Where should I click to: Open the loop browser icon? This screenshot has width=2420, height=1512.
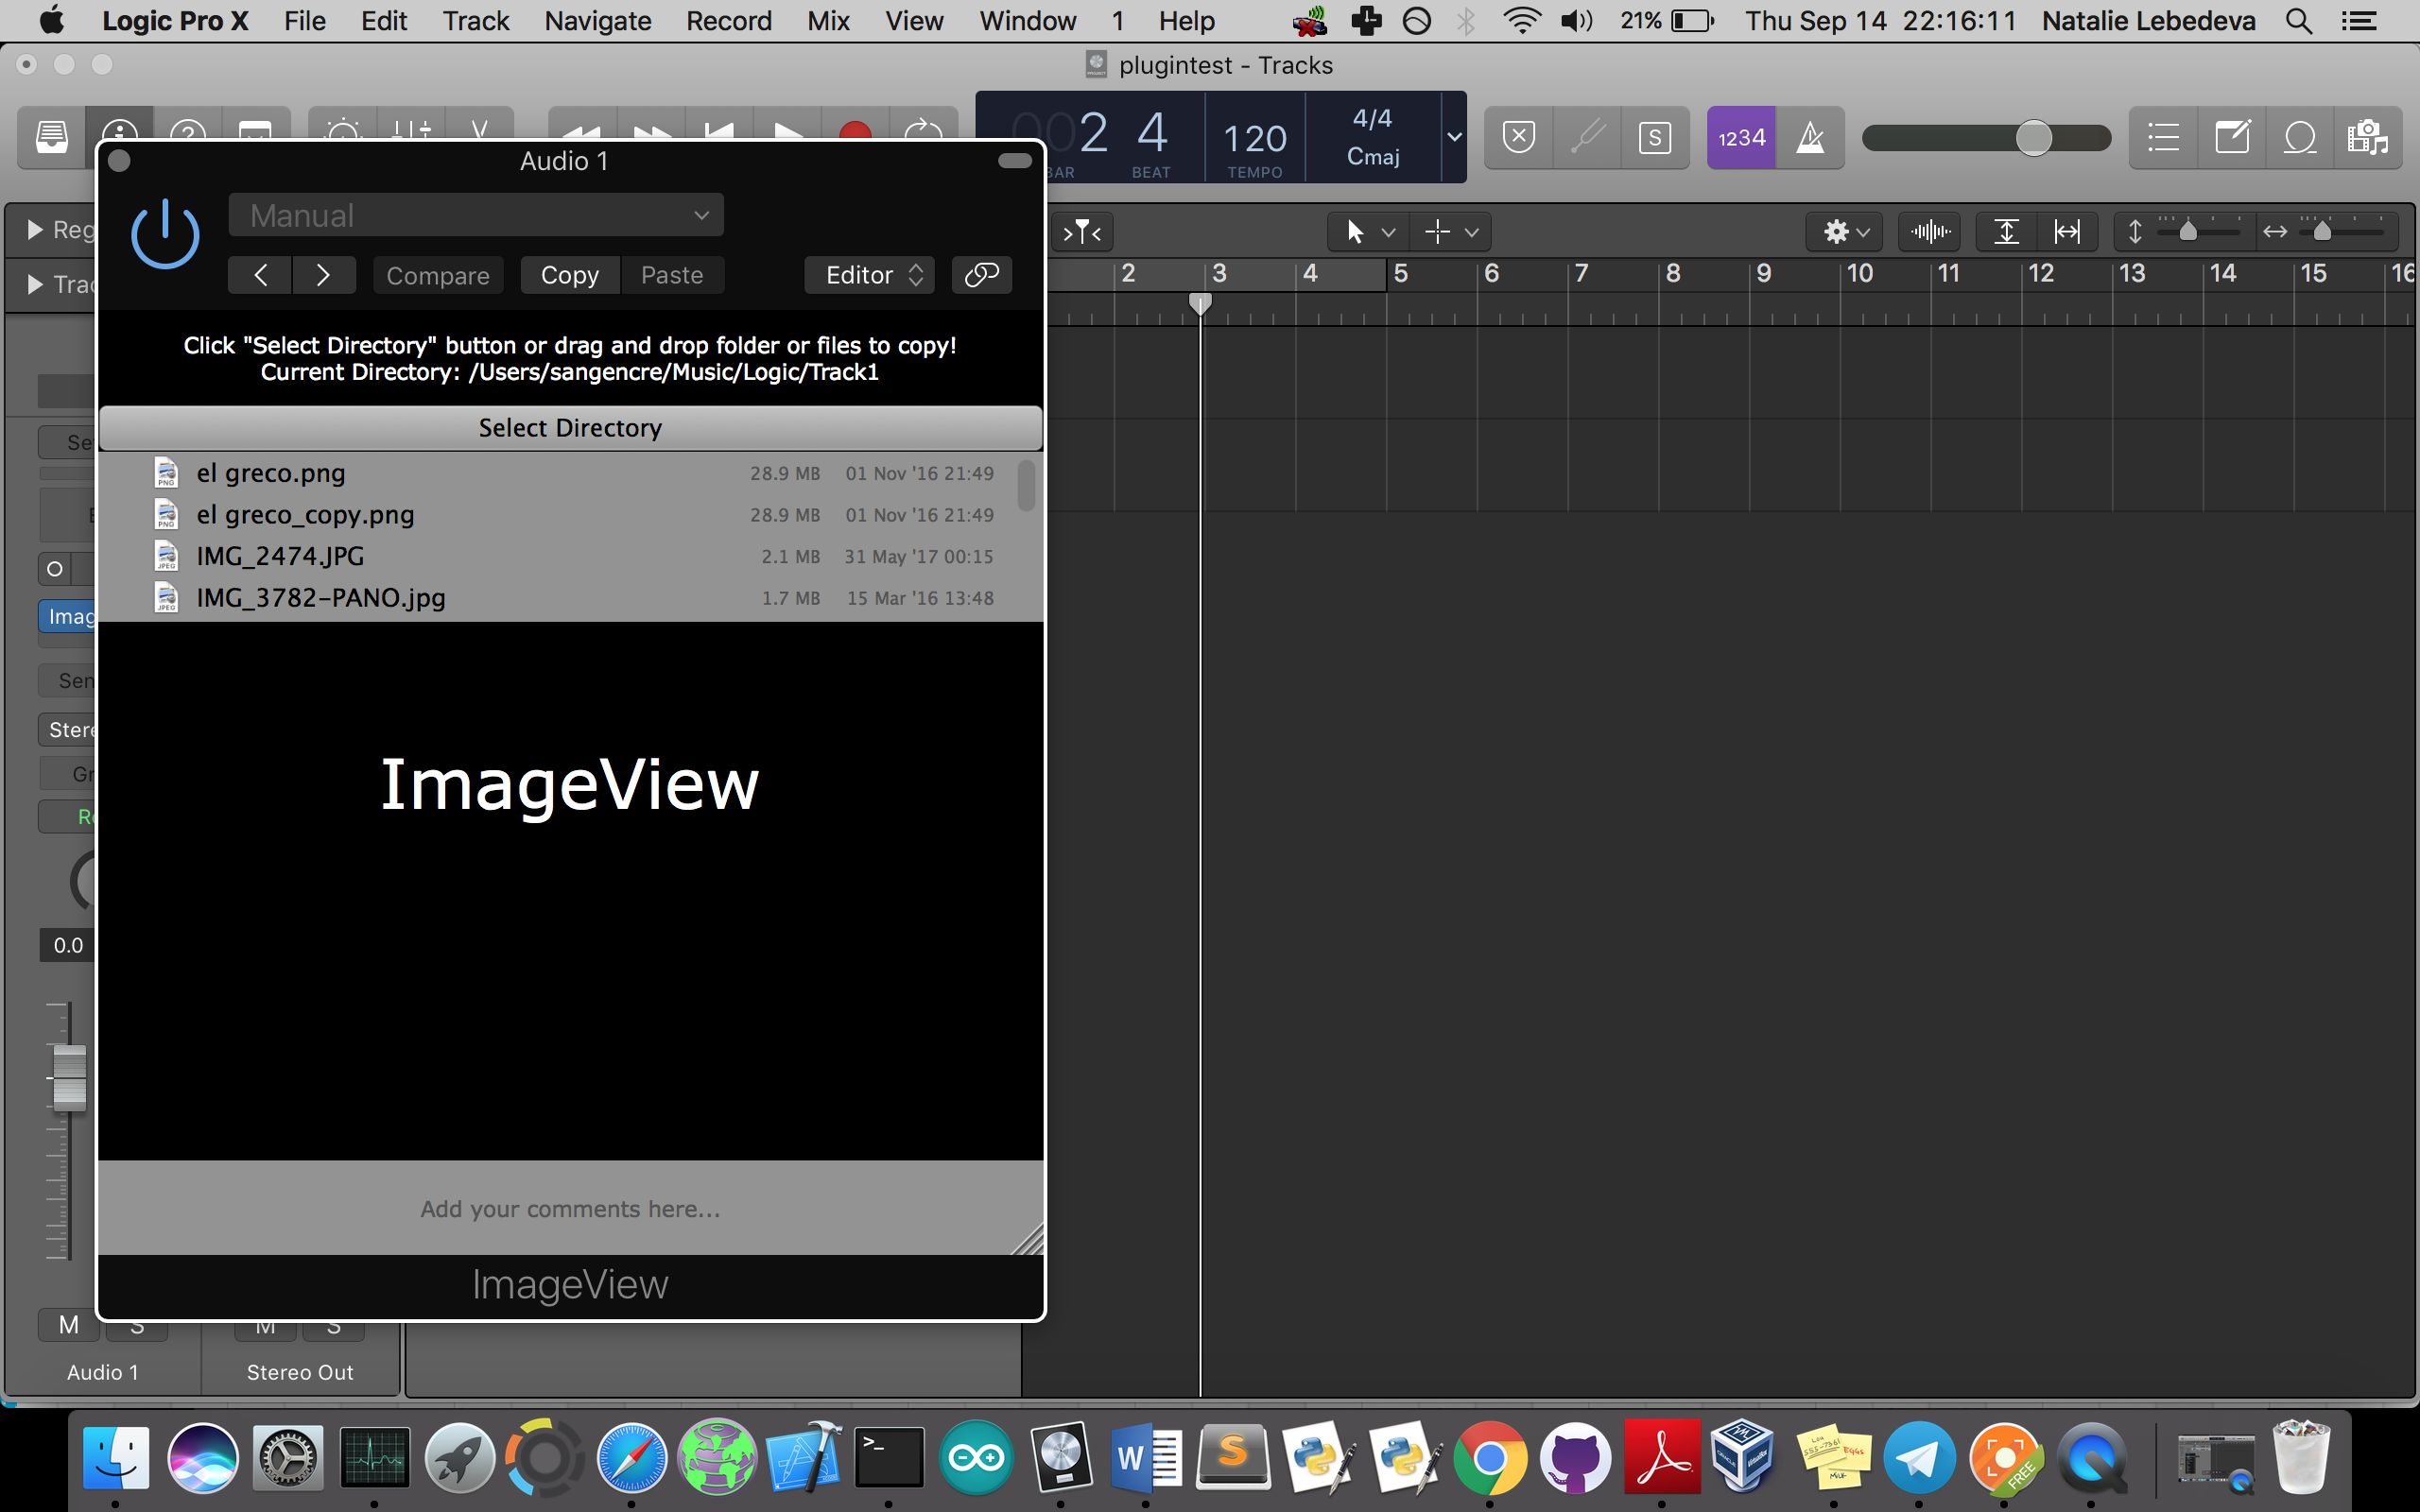(x=2300, y=138)
